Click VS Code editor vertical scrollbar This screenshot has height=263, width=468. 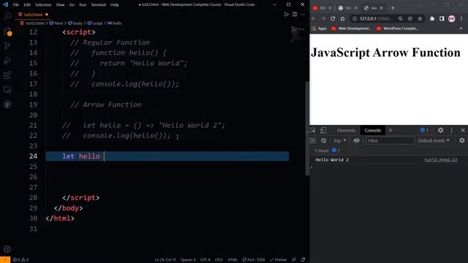(x=307, y=129)
